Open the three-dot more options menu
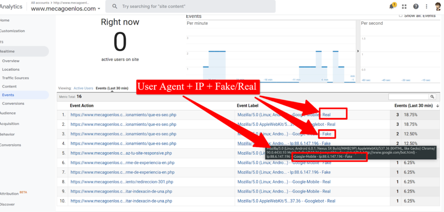Image resolution: width=444 pixels, height=212 pixels. (x=427, y=7)
